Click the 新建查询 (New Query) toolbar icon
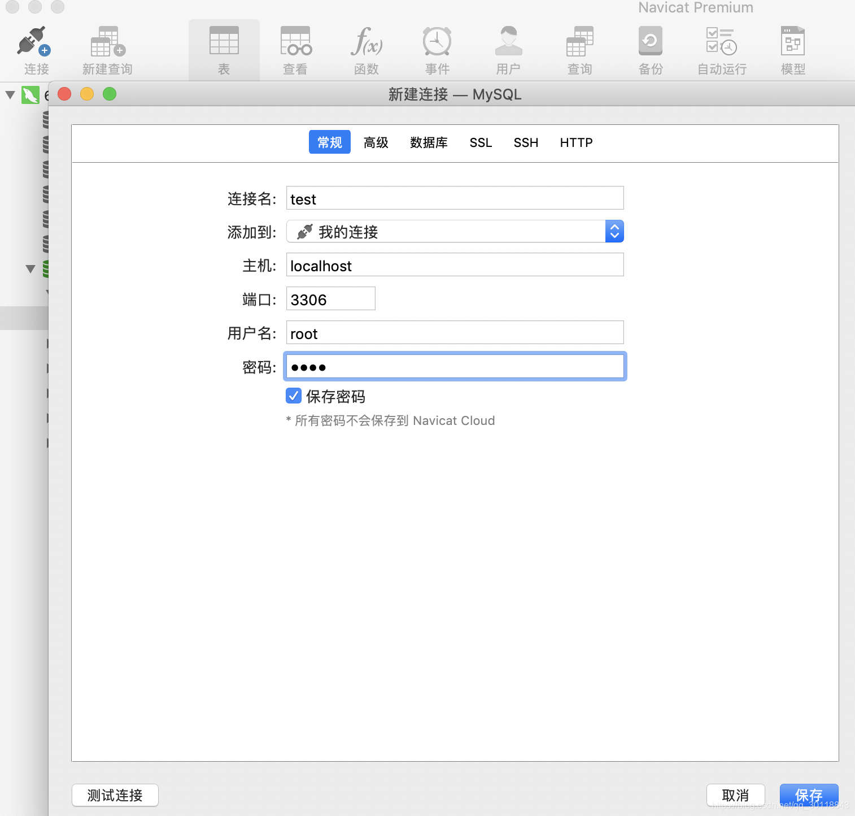Viewport: 855px width, 816px height. [x=107, y=42]
